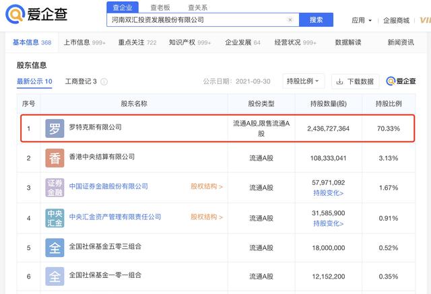Screen dimensions: 431x294
Task: Click the 下载数据 button
Action: point(354,81)
